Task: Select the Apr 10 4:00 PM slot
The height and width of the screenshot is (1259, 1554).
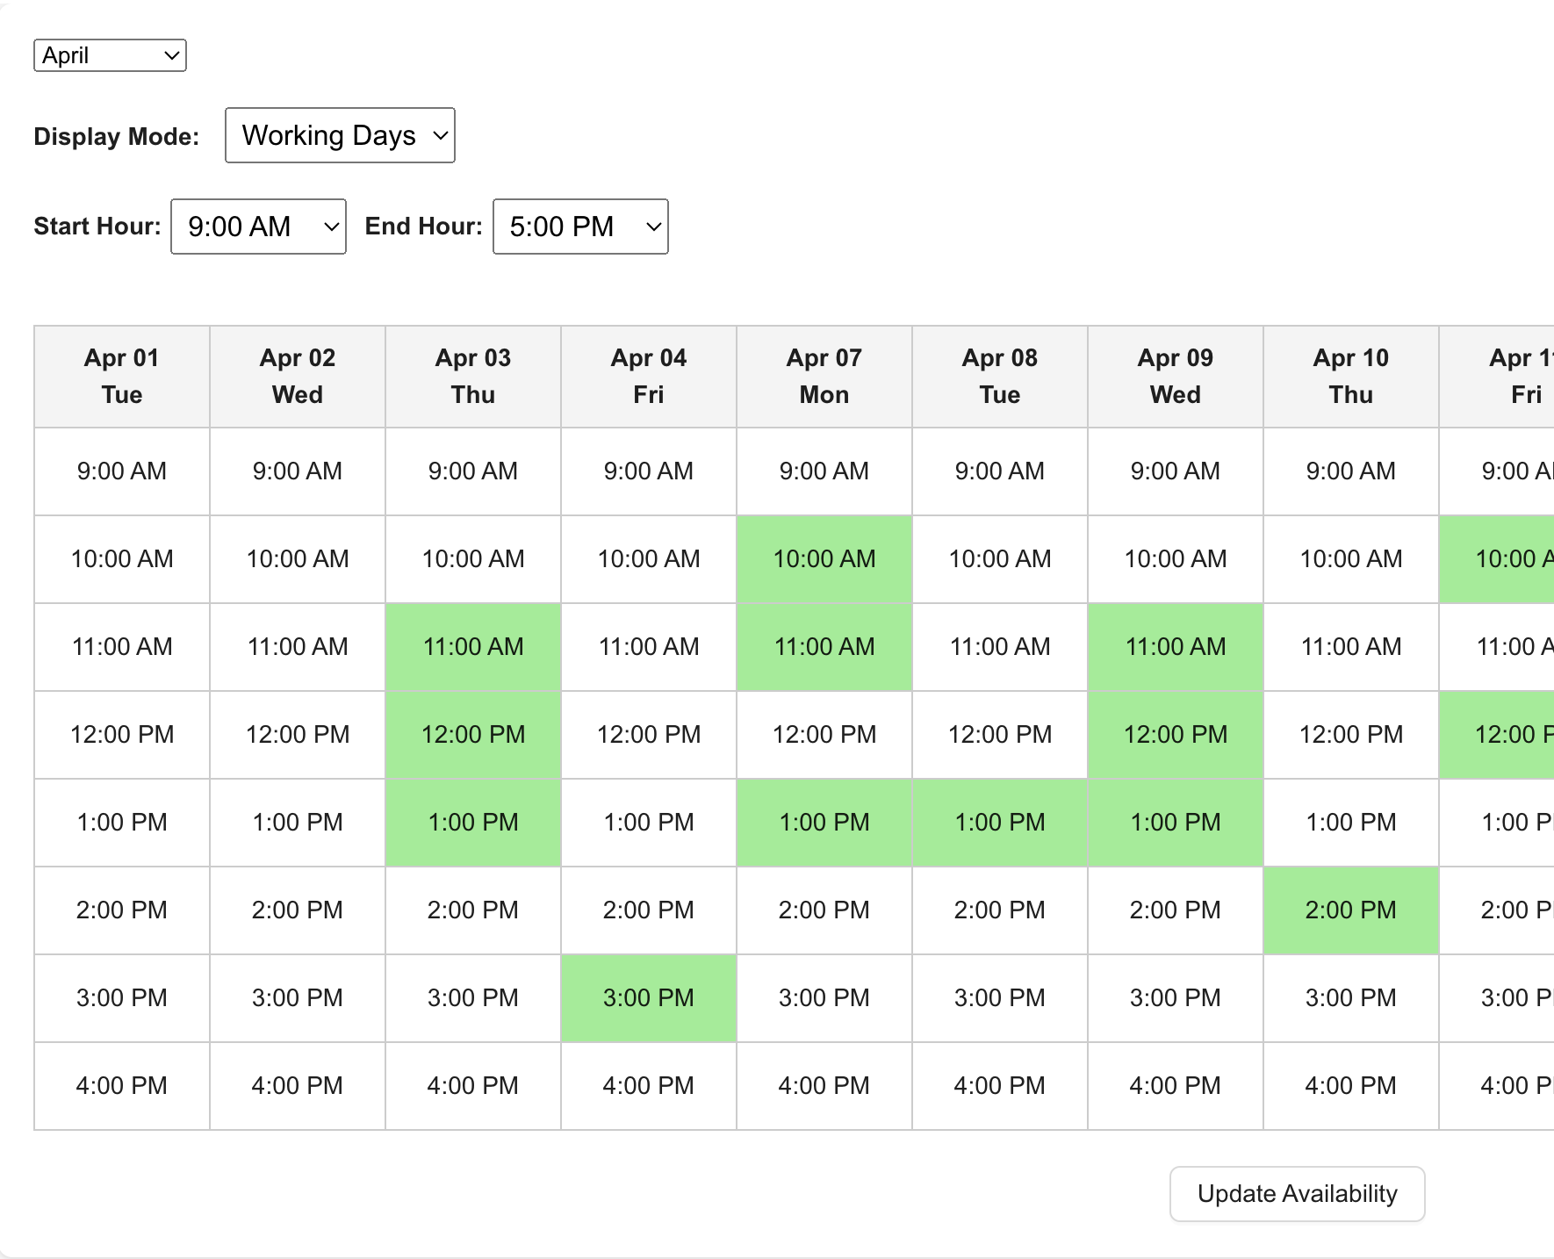Action: point(1351,1086)
